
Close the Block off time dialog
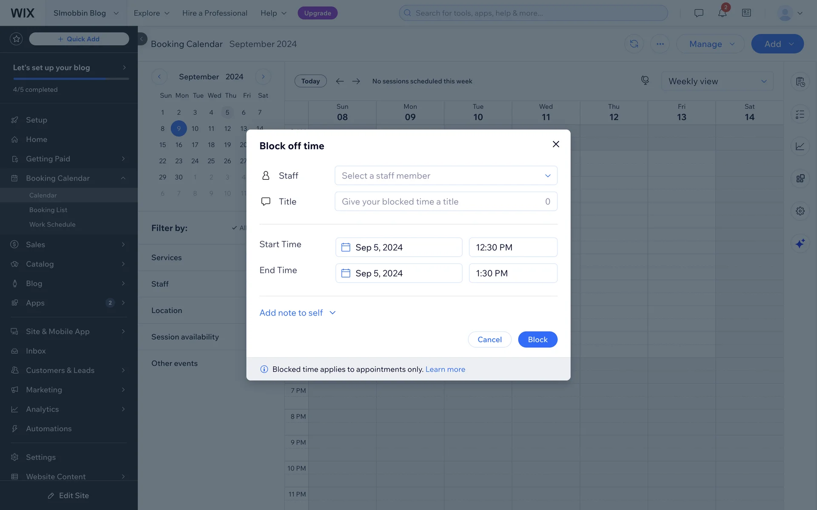[556, 144]
